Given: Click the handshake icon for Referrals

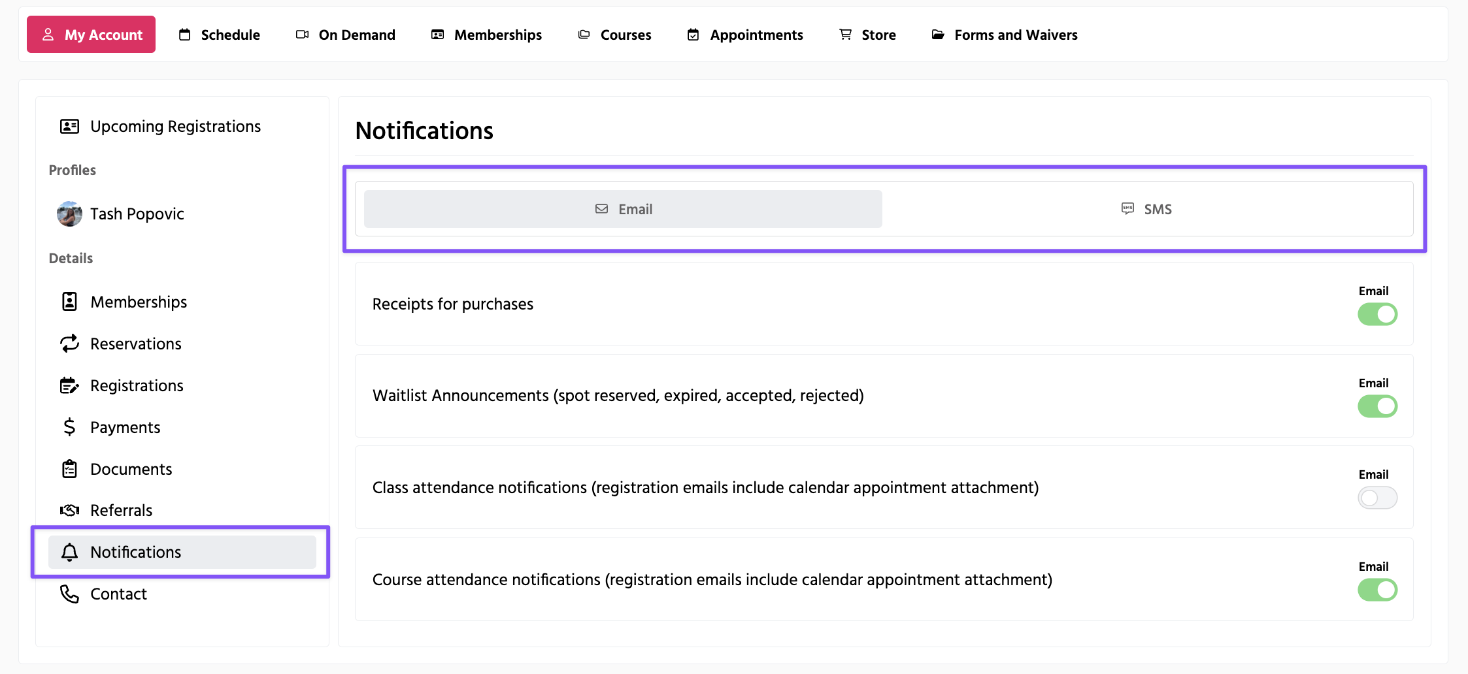Looking at the screenshot, I should point(69,511).
